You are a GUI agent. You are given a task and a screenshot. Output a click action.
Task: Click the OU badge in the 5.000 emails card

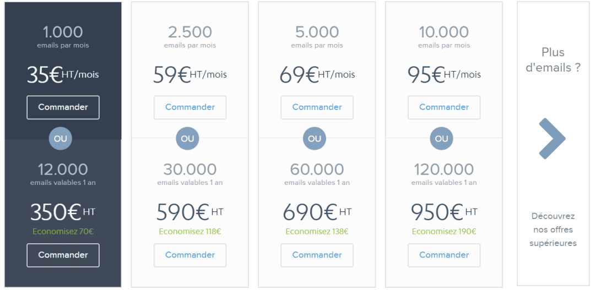(x=315, y=139)
